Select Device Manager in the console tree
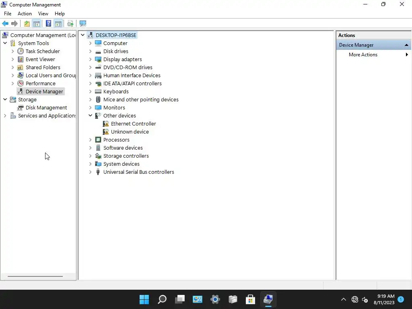412x309 pixels. (x=44, y=91)
